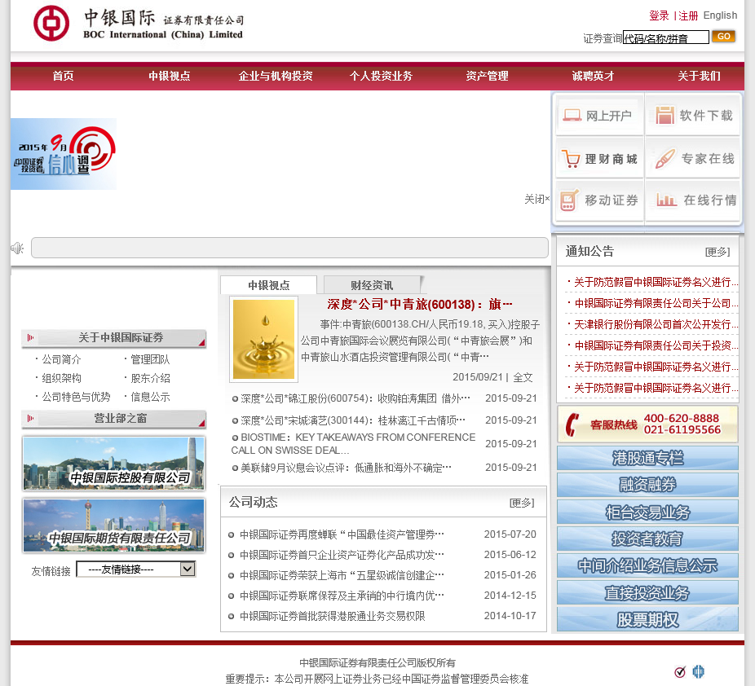
Task: Open the 直接投资业务 blue button
Action: pos(647,592)
